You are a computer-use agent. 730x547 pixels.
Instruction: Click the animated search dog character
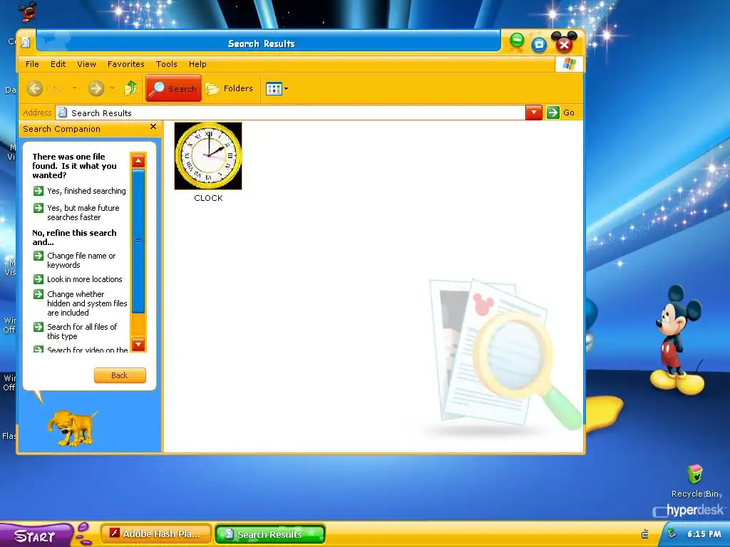(x=71, y=427)
